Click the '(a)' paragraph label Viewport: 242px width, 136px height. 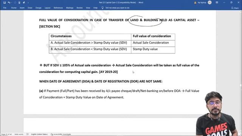point(41,91)
